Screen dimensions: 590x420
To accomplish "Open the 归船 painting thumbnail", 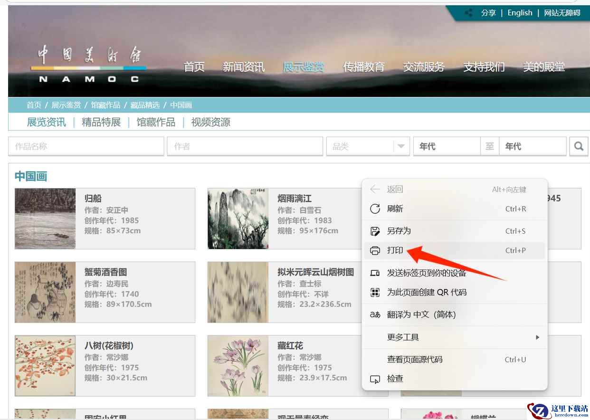I will (x=45, y=219).
